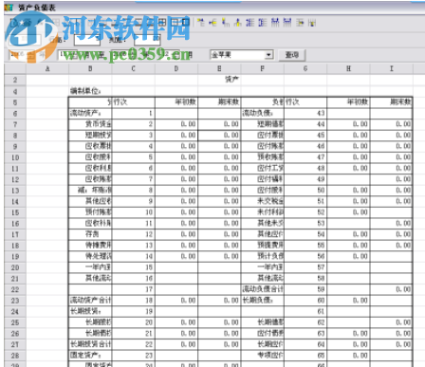
Task: Click the column width input field
Action: pyautogui.click(x=147, y=40)
